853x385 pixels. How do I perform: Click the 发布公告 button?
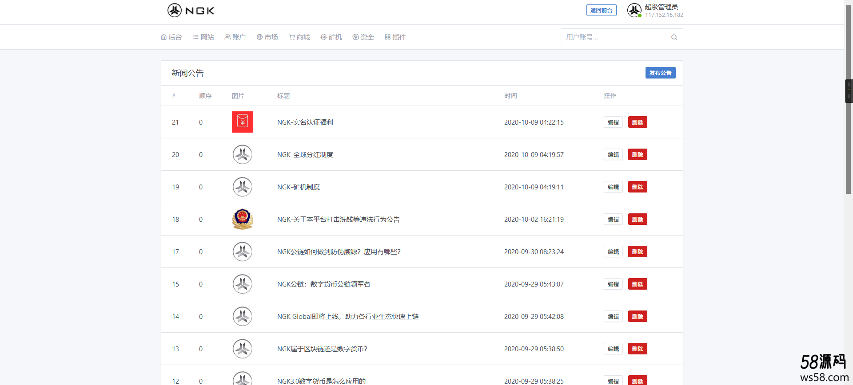click(661, 73)
